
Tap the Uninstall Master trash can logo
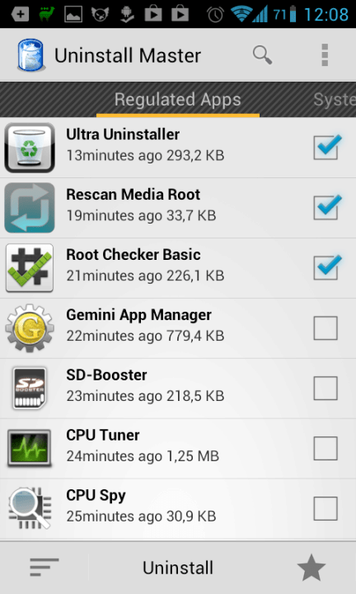click(30, 55)
